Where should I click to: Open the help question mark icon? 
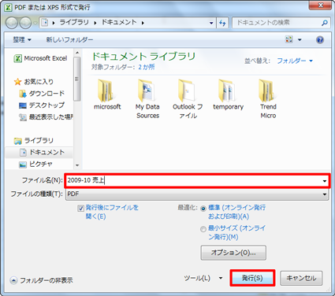(320, 40)
